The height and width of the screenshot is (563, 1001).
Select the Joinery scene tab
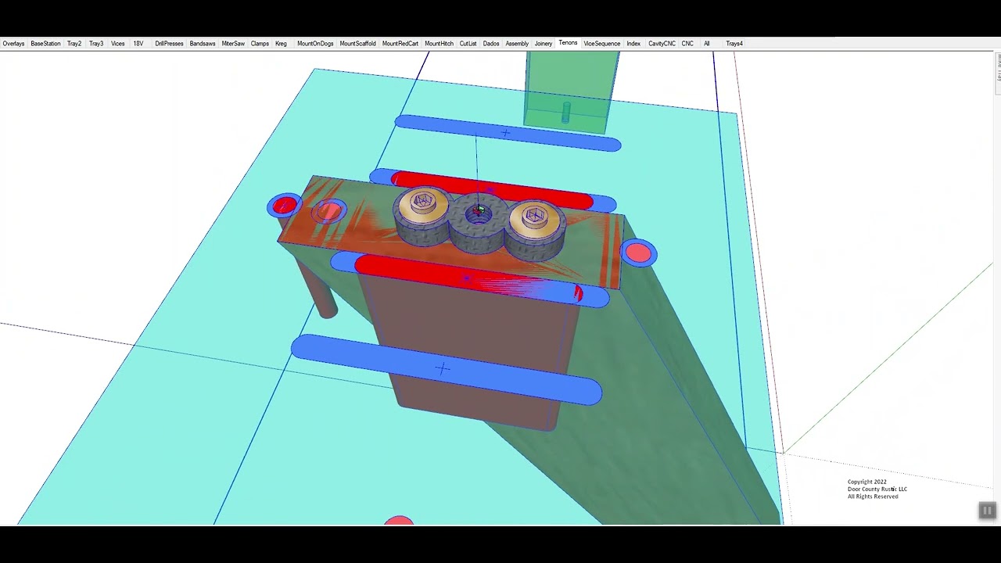click(x=544, y=44)
